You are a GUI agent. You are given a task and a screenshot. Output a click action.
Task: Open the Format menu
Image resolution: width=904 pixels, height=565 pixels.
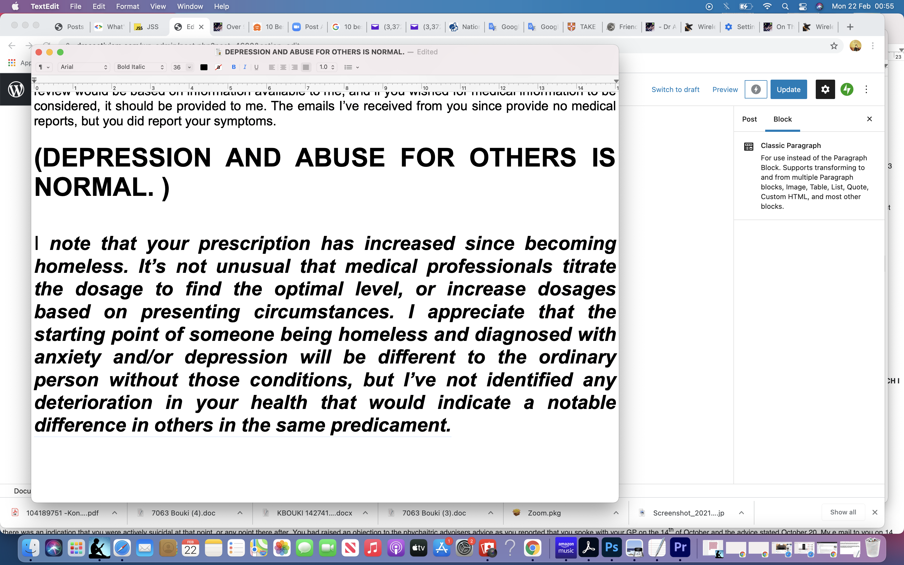point(127,6)
